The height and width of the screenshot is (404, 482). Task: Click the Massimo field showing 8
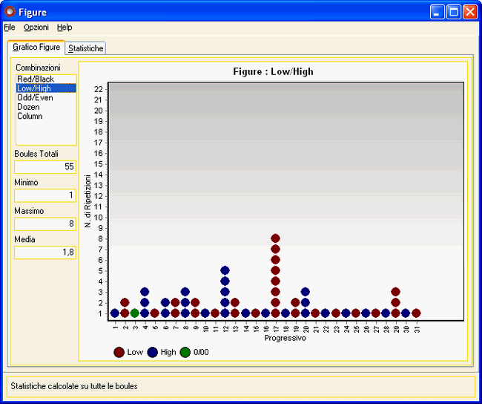pyautogui.click(x=45, y=224)
